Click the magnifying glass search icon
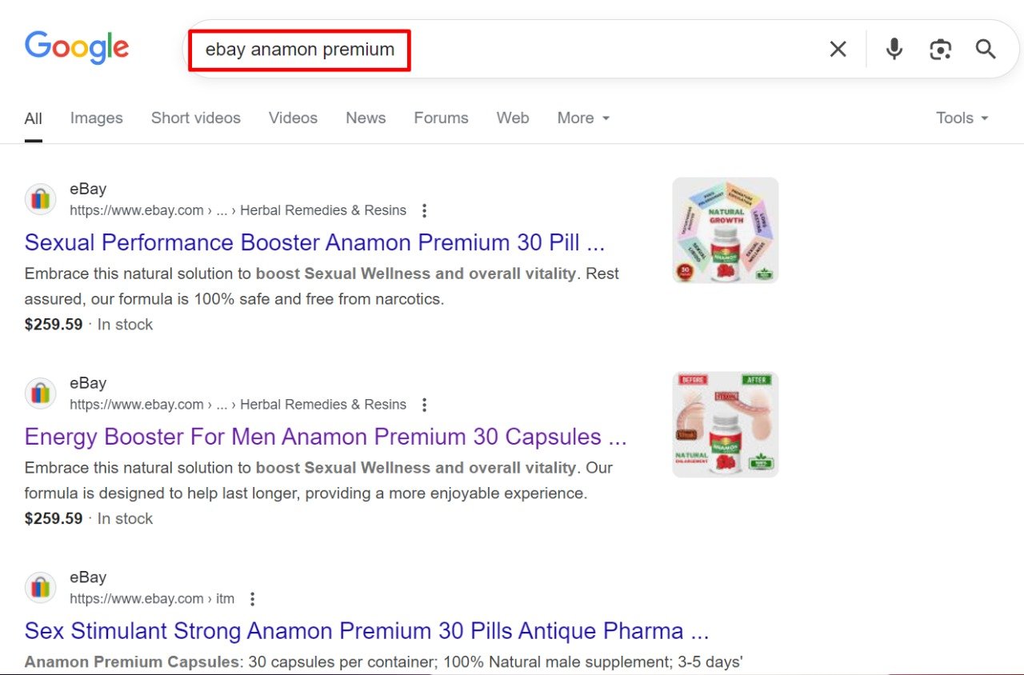1024x675 pixels. [986, 50]
